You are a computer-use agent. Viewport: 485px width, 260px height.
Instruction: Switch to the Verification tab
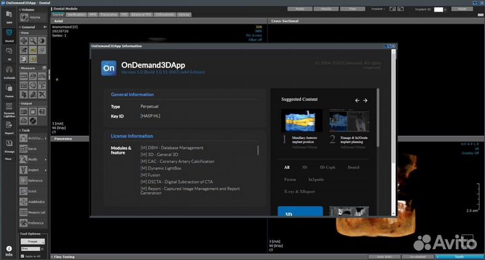pyautogui.click(x=76, y=15)
